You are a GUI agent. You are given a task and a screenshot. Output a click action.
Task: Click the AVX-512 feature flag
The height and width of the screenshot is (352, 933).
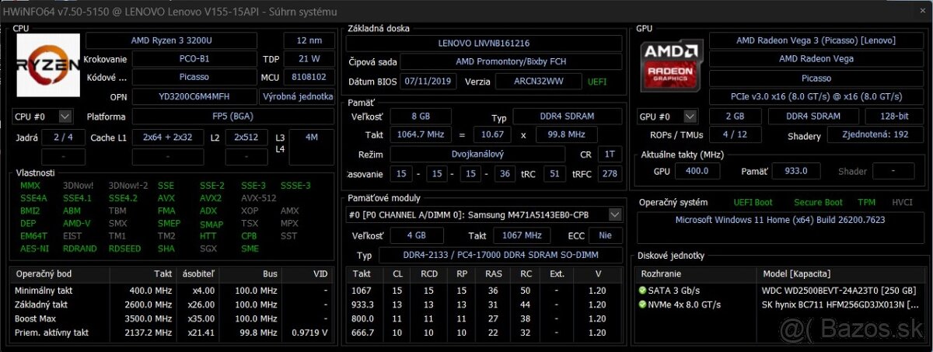[258, 198]
